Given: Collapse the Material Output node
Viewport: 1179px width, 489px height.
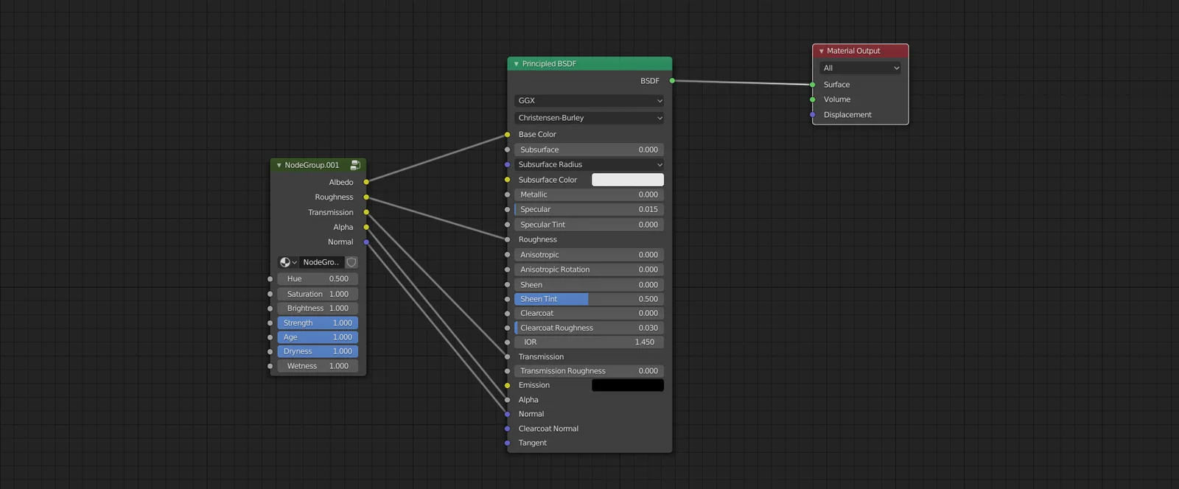Looking at the screenshot, I should pyautogui.click(x=821, y=52).
